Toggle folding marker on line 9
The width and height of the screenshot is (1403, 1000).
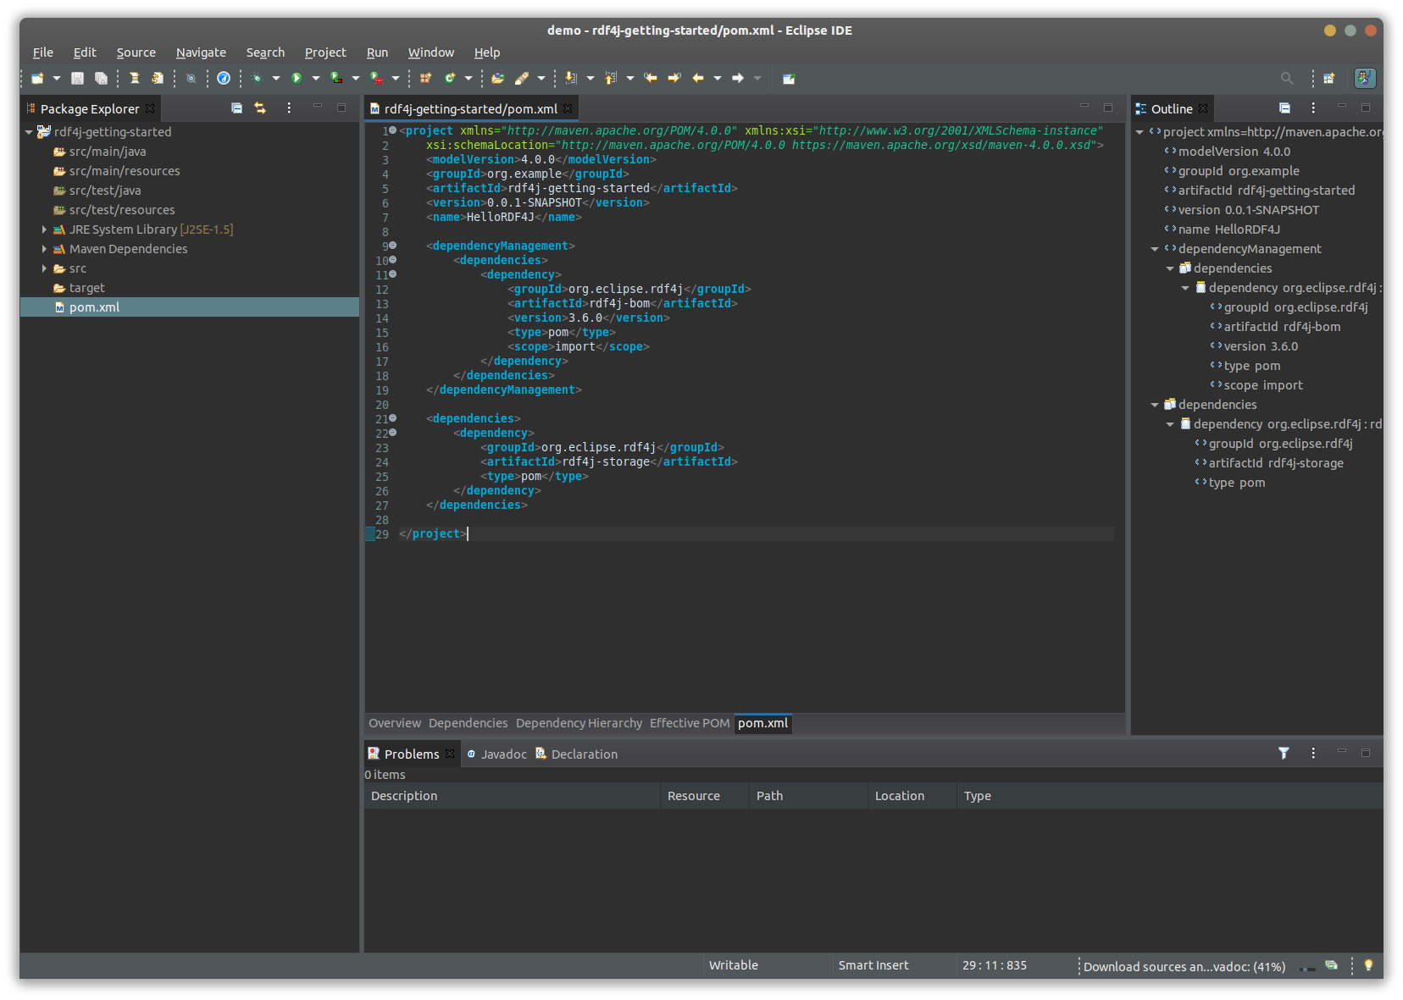coord(392,246)
